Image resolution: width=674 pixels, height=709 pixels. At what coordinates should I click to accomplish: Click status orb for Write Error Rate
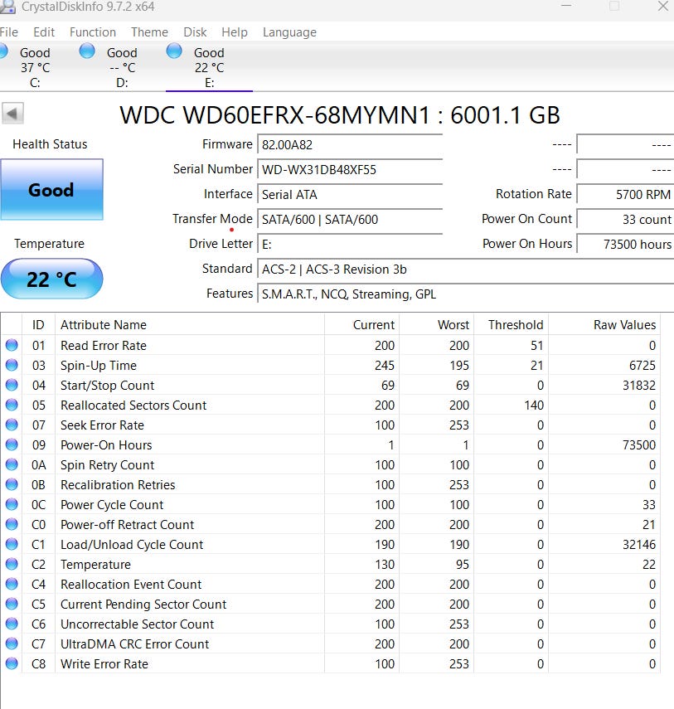tap(12, 663)
